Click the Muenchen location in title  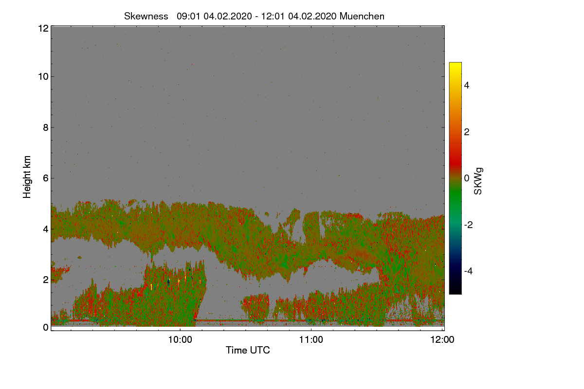362,16
